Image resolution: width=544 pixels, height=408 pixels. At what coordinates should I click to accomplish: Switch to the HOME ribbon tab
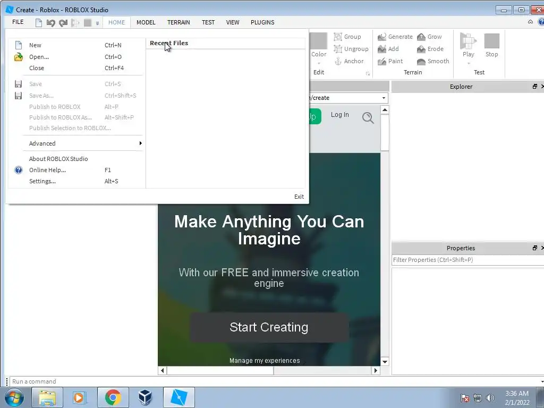coord(116,22)
